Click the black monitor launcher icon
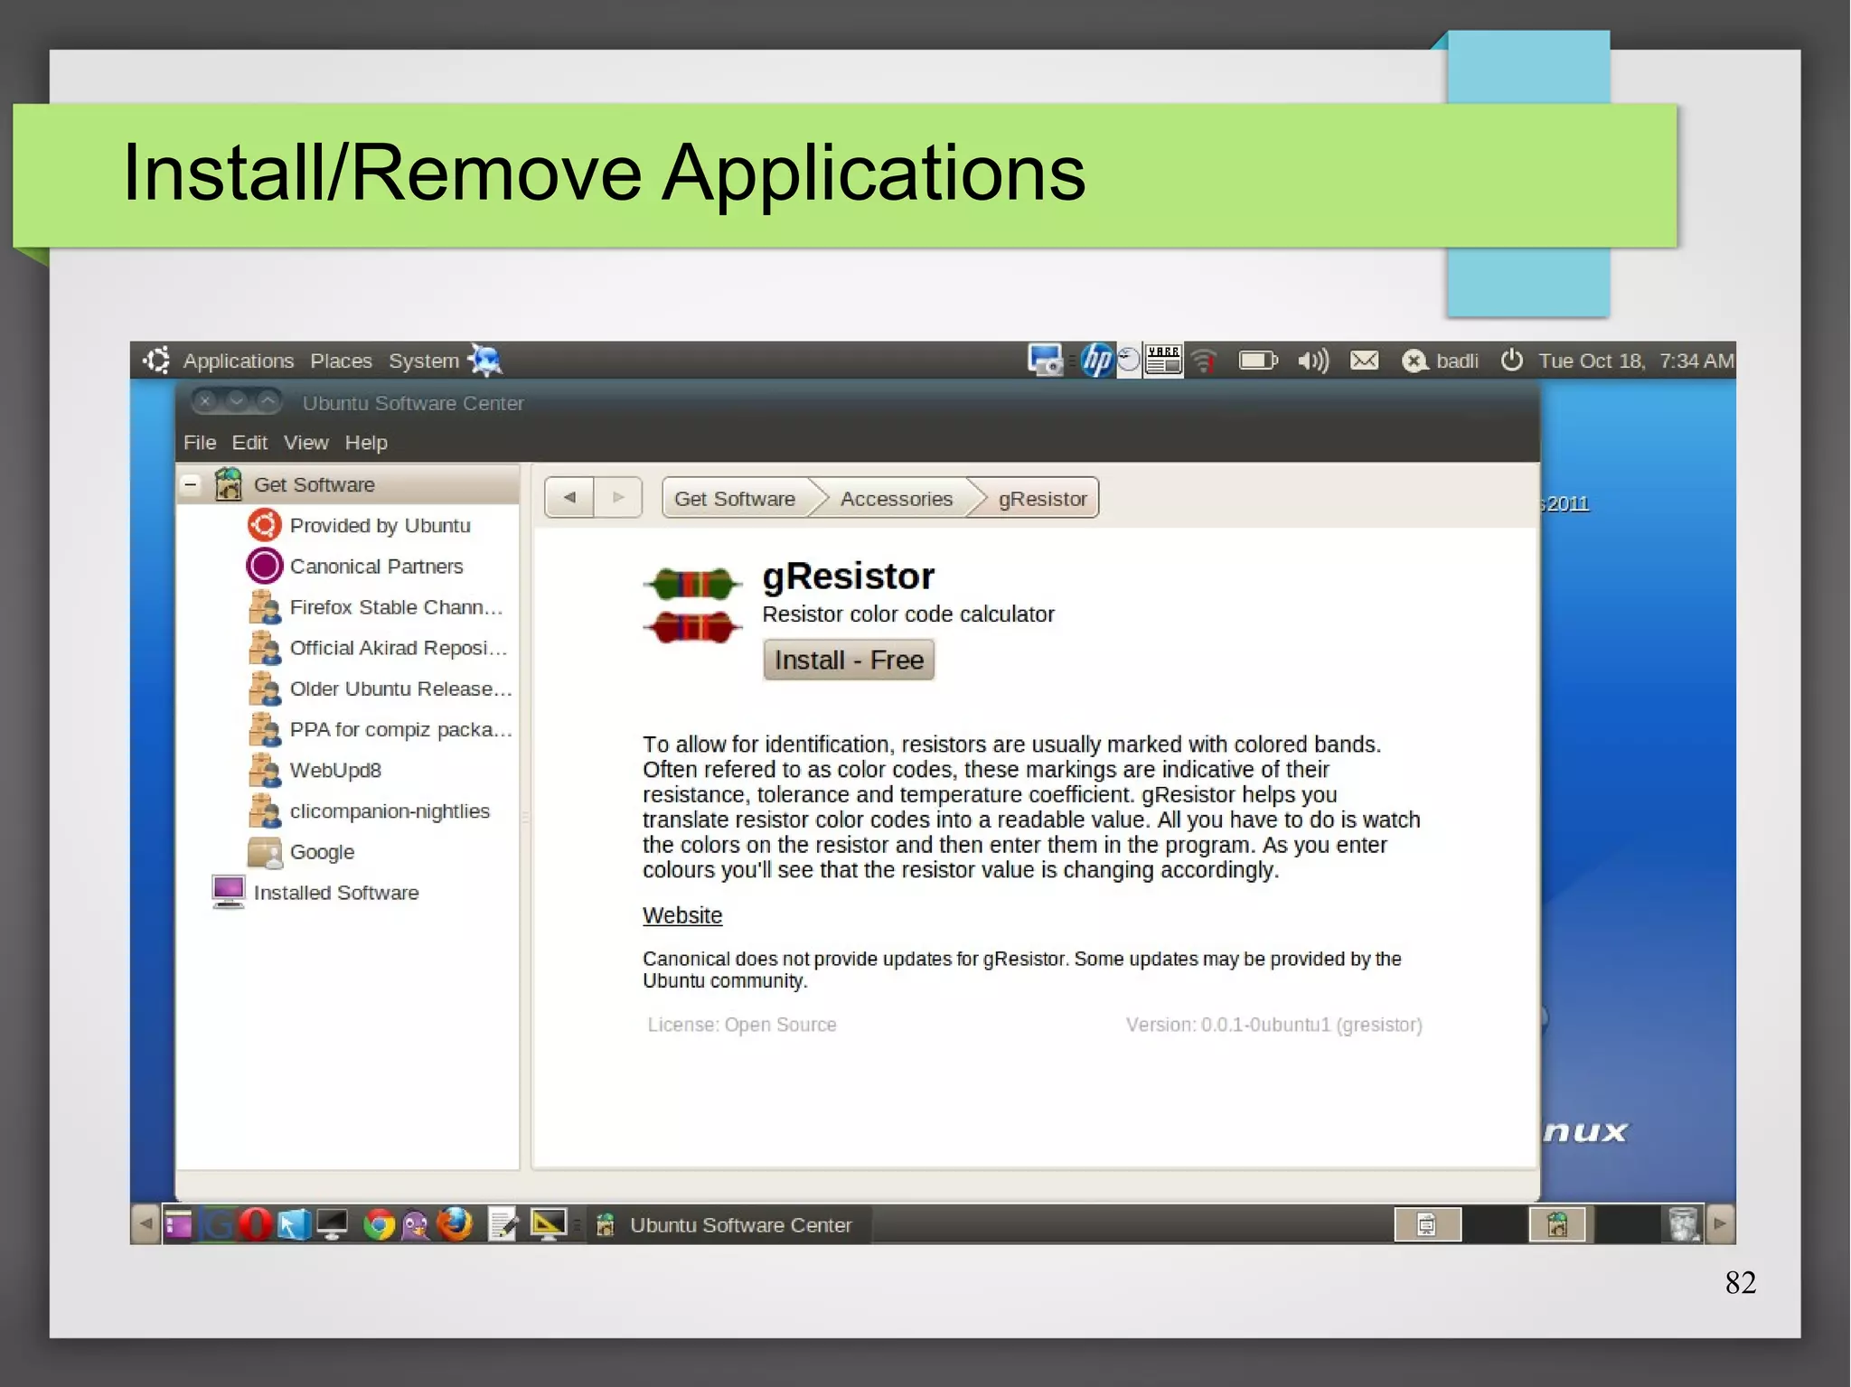The width and height of the screenshot is (1851, 1387). 332,1225
